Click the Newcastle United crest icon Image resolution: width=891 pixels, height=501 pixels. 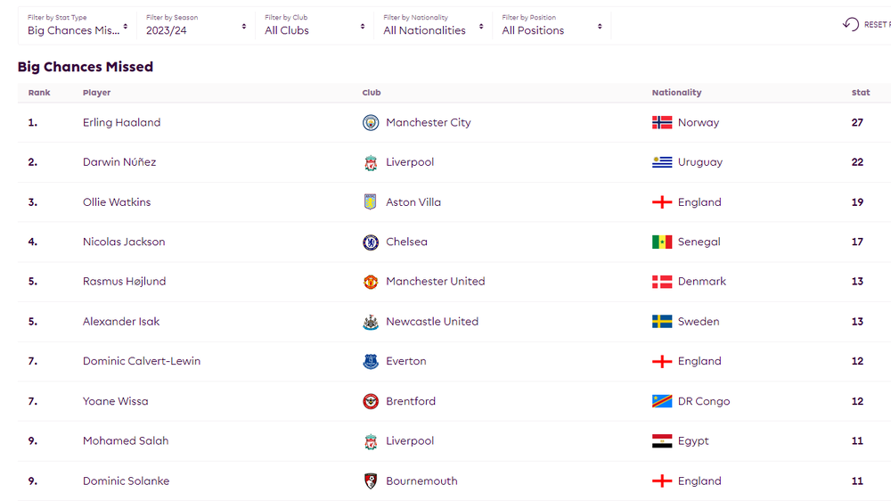(x=371, y=322)
